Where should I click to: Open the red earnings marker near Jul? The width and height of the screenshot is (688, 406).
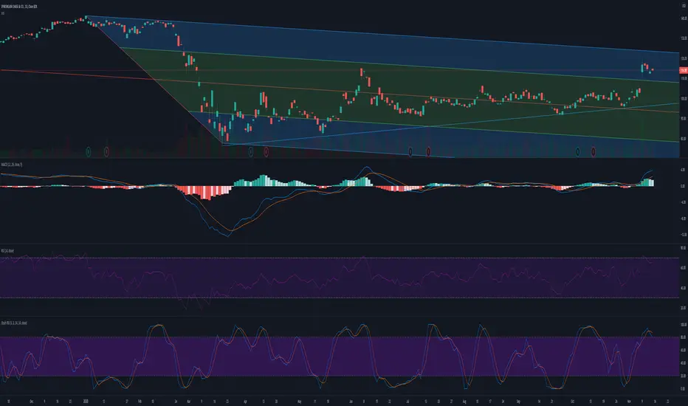coord(428,152)
